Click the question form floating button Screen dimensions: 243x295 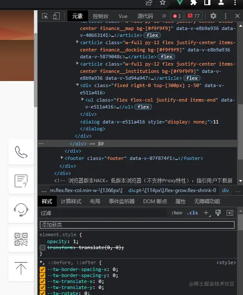tap(21, 181)
